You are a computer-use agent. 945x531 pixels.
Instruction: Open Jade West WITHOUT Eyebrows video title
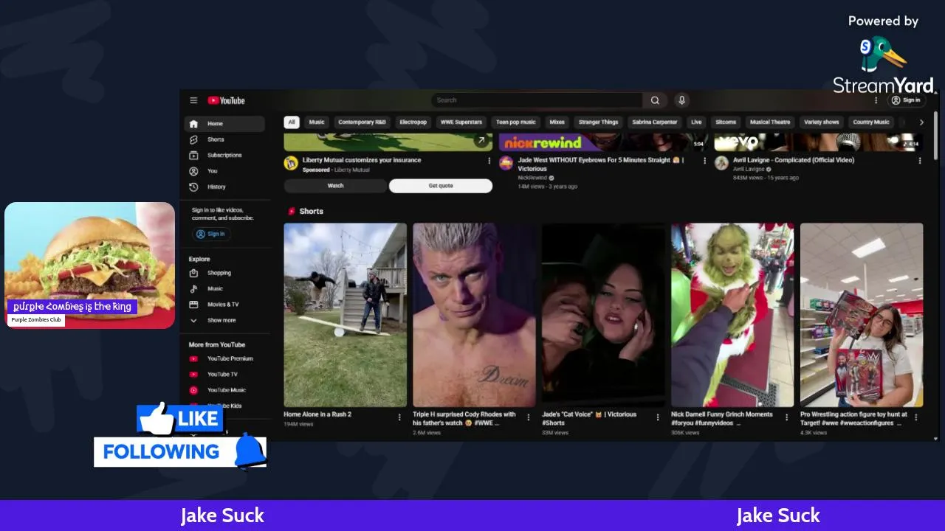[x=601, y=164]
